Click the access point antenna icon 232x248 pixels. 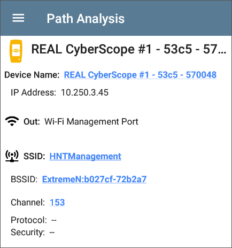click(x=12, y=156)
